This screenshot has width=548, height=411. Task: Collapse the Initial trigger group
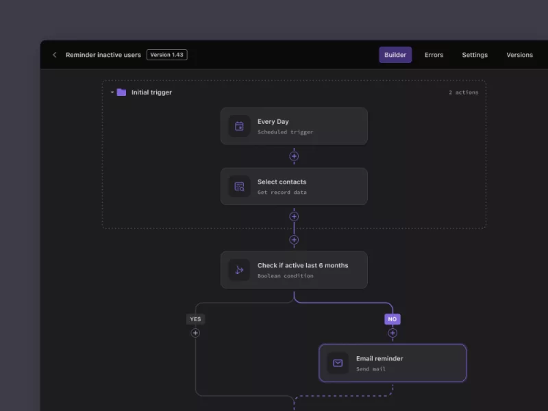click(112, 92)
